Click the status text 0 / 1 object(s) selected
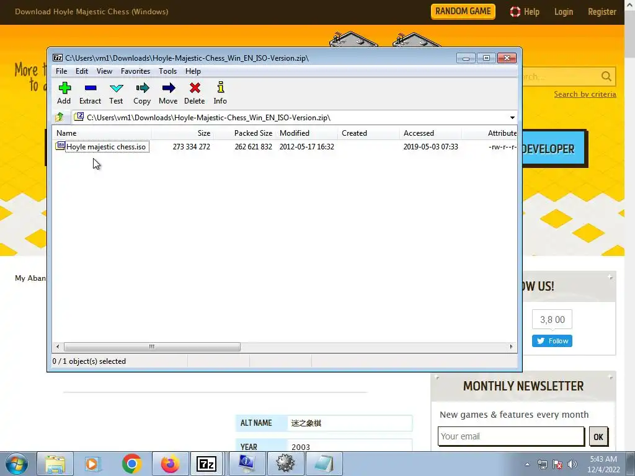635x476 pixels. [x=89, y=361]
